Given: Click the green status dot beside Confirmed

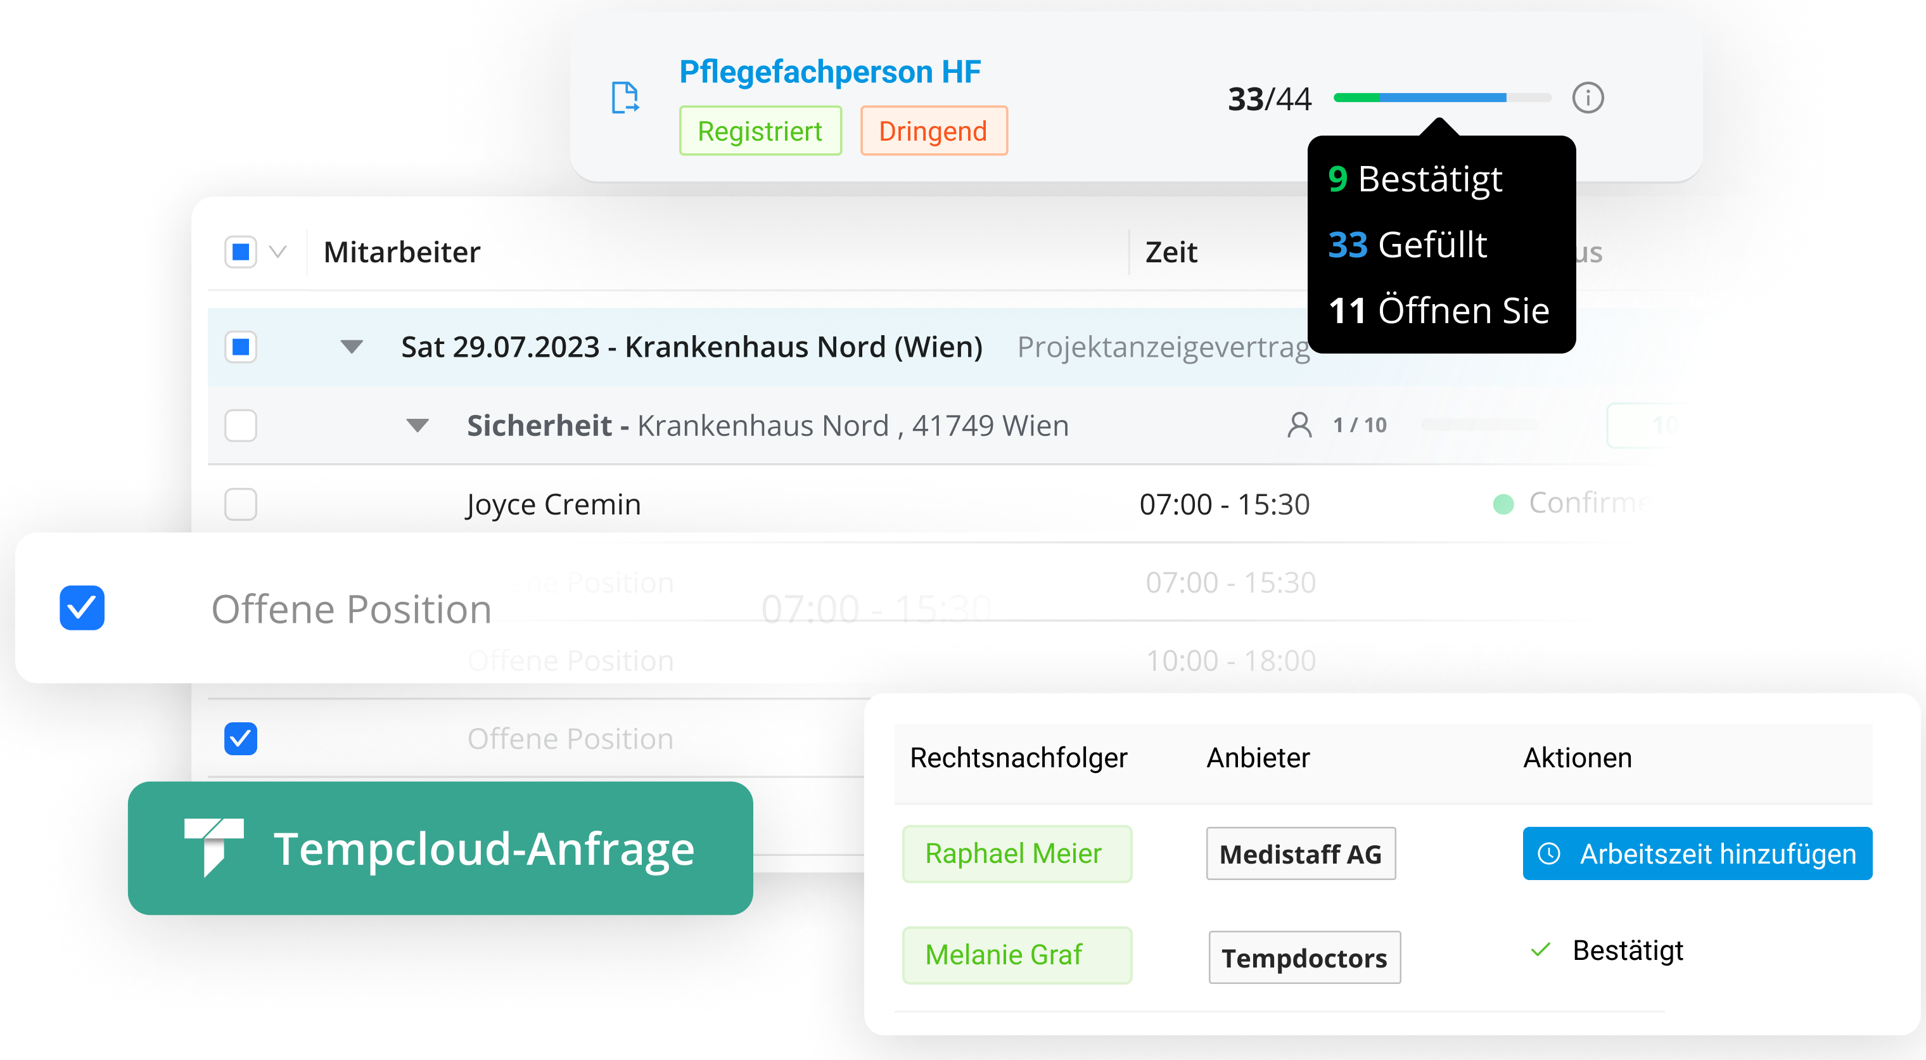Looking at the screenshot, I should (x=1503, y=504).
